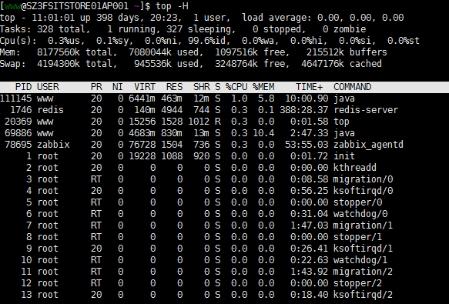449x304 pixels.
Task: Click the '215512k buffers' value
Action: point(347,52)
